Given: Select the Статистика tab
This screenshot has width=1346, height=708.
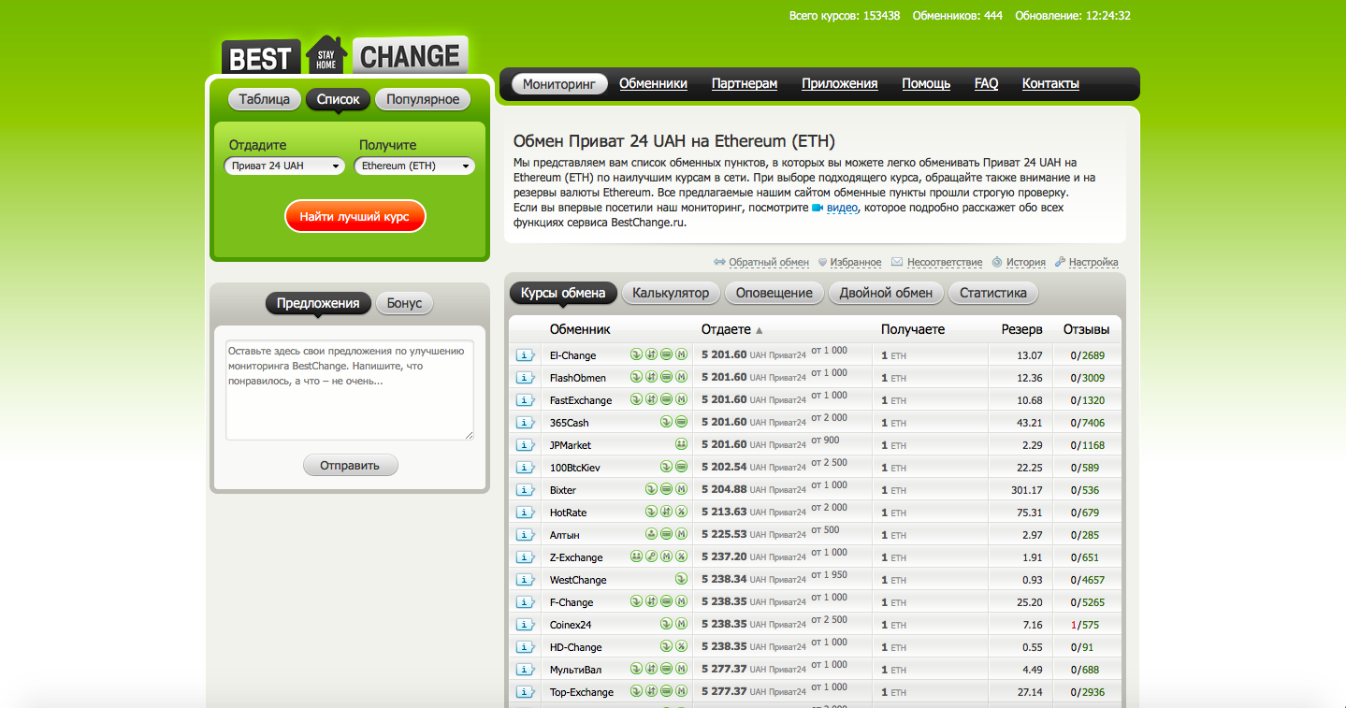Looking at the screenshot, I should (x=993, y=293).
